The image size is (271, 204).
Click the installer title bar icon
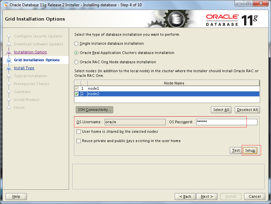click(x=6, y=5)
